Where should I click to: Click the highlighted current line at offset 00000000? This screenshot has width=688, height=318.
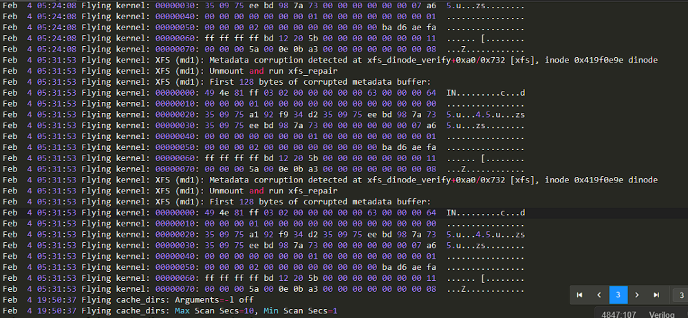click(x=344, y=213)
